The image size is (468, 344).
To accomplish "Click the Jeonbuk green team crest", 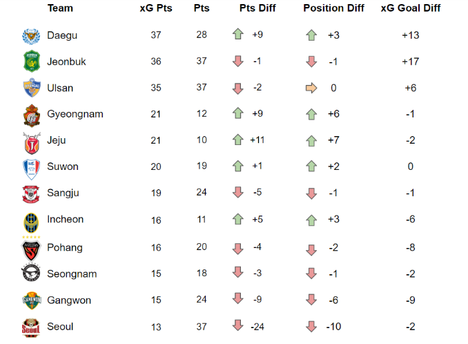I will coord(31,61).
